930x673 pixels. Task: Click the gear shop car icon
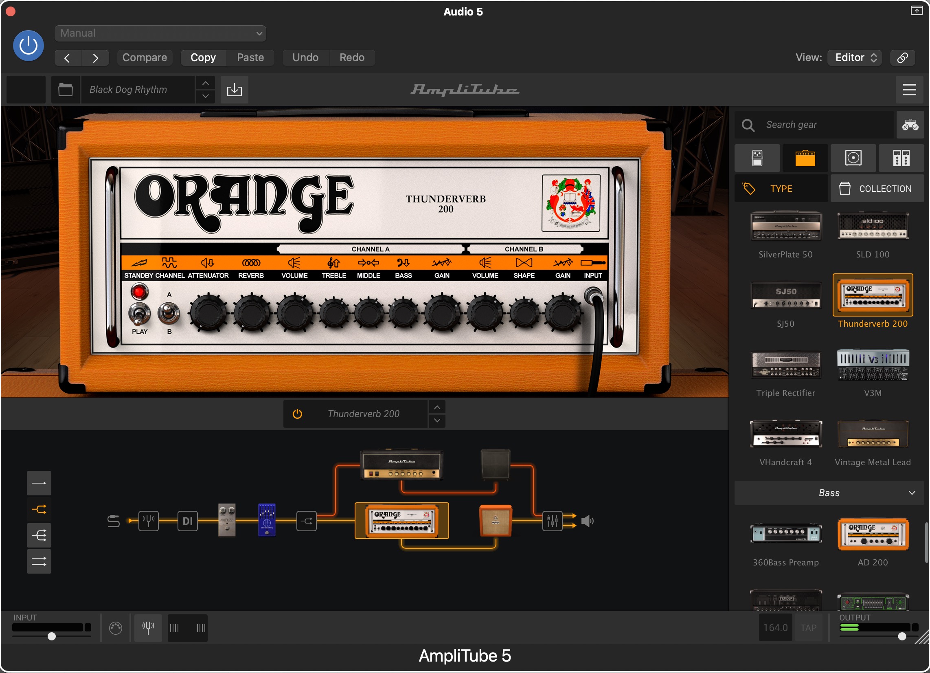pyautogui.click(x=910, y=125)
